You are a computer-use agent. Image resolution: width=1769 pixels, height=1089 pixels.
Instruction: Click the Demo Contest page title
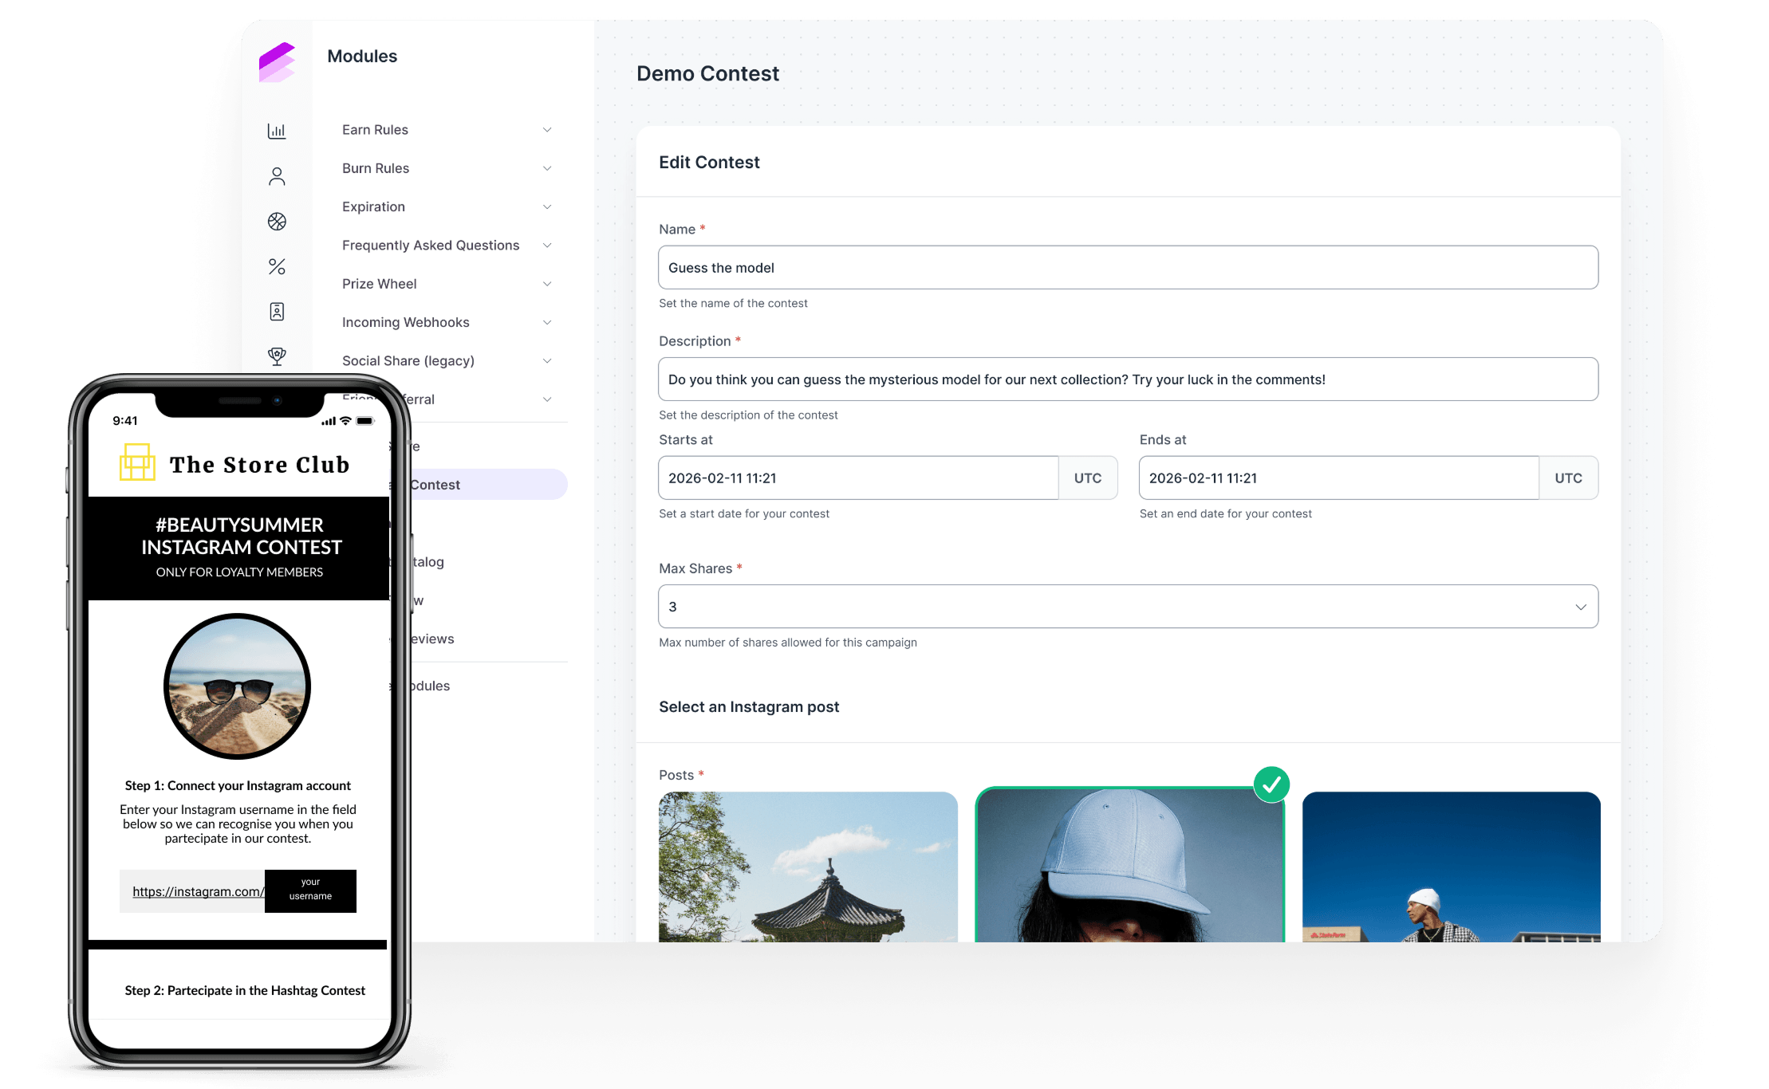707,73
